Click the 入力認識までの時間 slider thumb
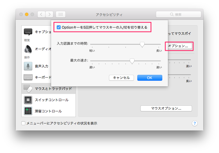219x153 pixels. tap(142, 44)
